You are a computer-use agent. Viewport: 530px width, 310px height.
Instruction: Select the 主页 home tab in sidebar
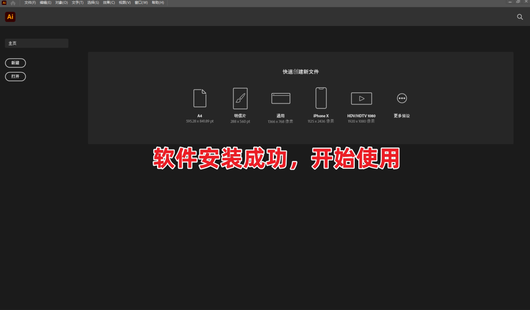click(36, 43)
